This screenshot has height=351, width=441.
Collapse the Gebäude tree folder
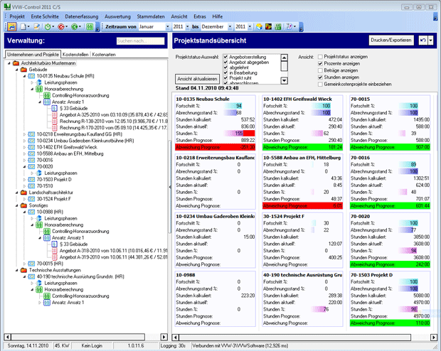[x=17, y=70]
